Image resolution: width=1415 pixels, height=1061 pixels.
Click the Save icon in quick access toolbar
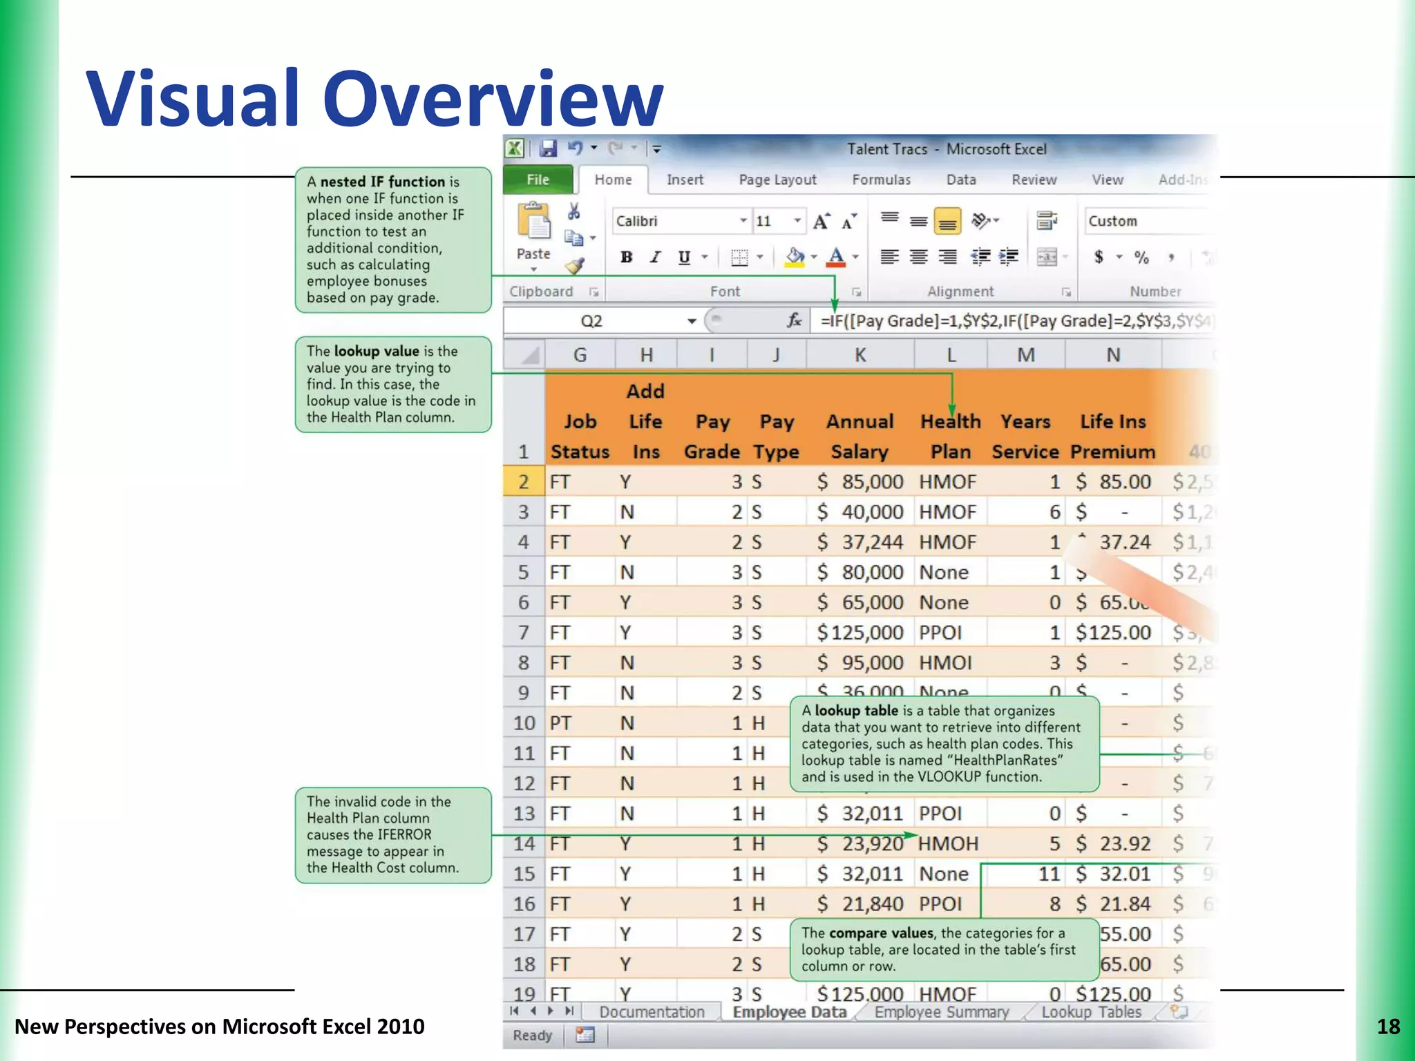[549, 149]
